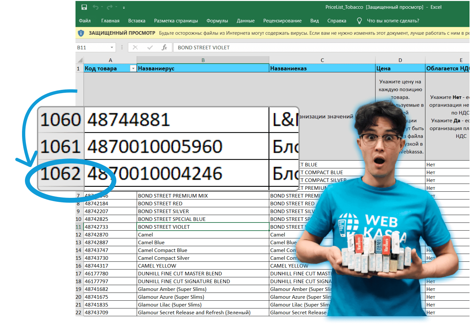Click the Save icon in the title bar
The image size is (476, 324).
84,7
